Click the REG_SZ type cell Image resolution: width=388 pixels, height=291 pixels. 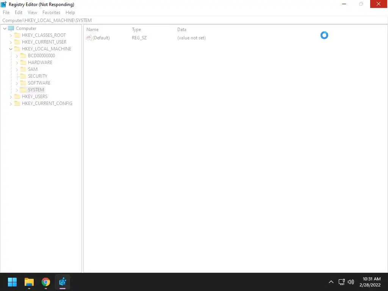pos(139,38)
